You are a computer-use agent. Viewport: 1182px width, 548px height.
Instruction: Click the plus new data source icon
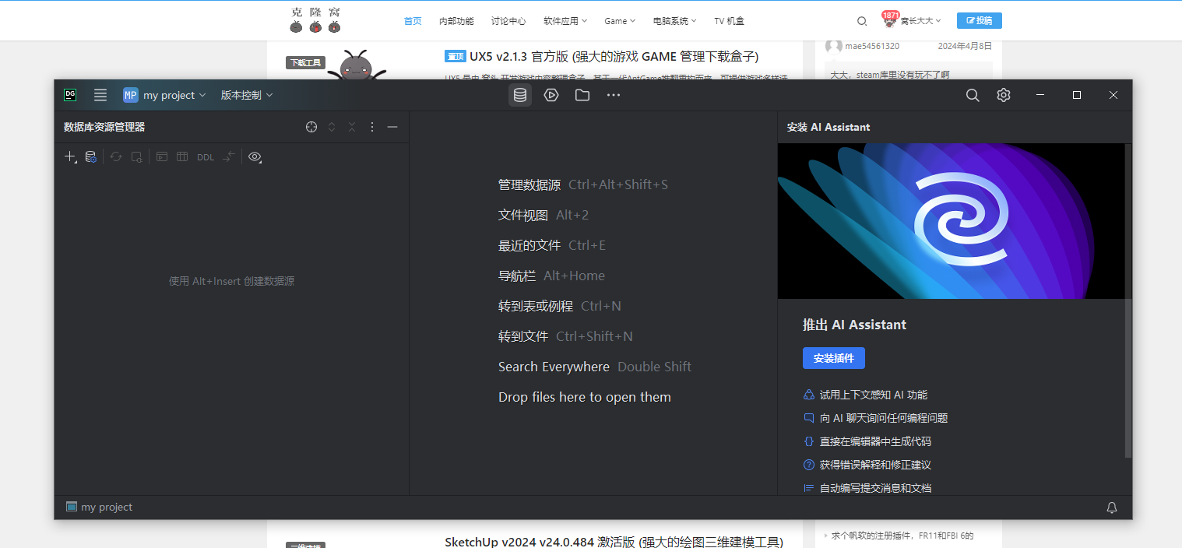click(x=70, y=156)
